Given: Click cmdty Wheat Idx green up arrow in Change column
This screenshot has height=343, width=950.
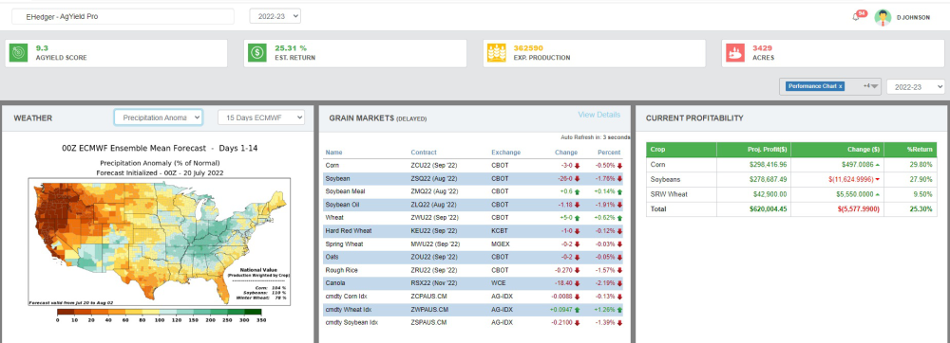Looking at the screenshot, I should pyautogui.click(x=578, y=310).
